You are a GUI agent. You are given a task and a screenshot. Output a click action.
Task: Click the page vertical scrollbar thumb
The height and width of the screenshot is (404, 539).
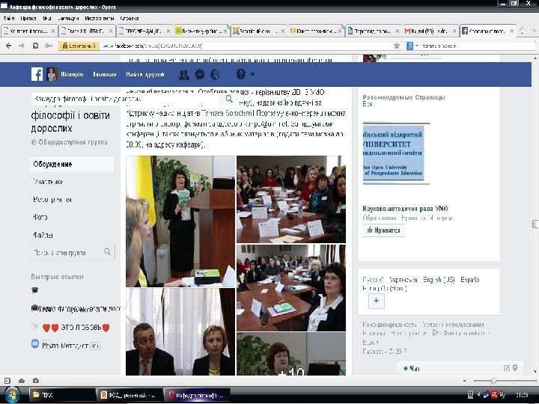click(x=535, y=224)
